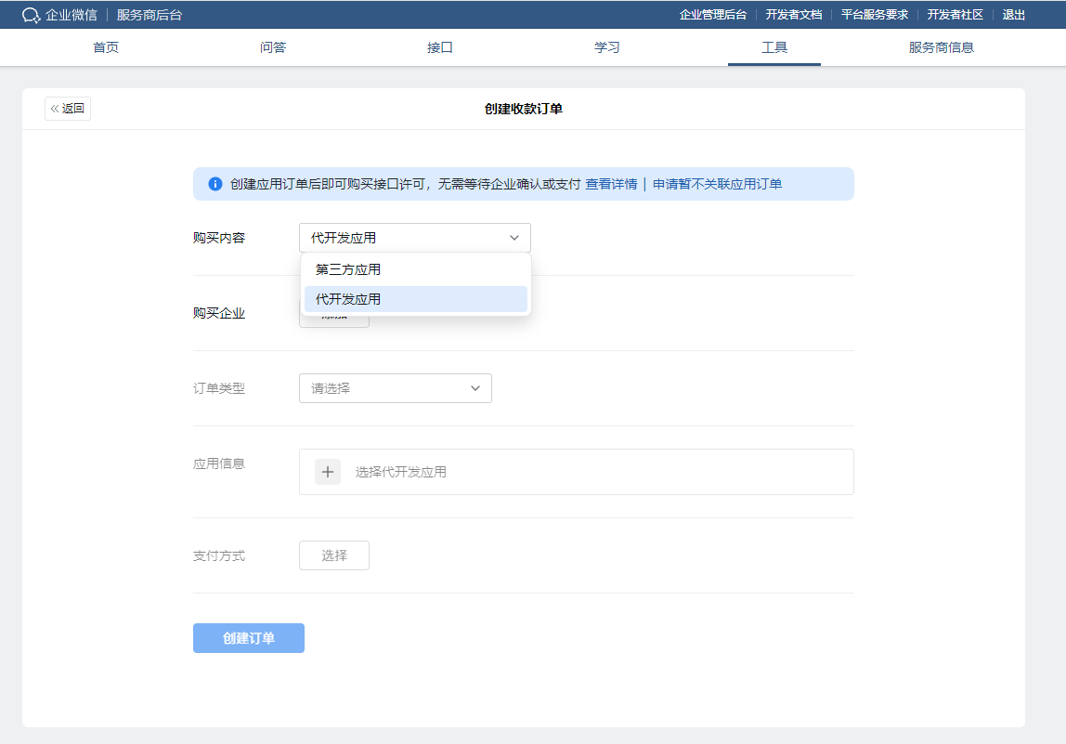Switch to the 首页 tab
Viewport: 1066px width, 744px height.
pyautogui.click(x=106, y=47)
